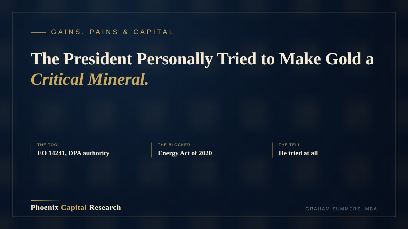Click the "GAINS, PAINS & CAPITAL" header text
This screenshot has width=408, height=229.
[x=112, y=32]
